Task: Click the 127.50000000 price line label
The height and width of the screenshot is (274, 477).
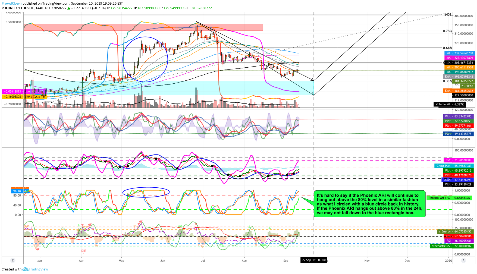Action: [x=463, y=95]
